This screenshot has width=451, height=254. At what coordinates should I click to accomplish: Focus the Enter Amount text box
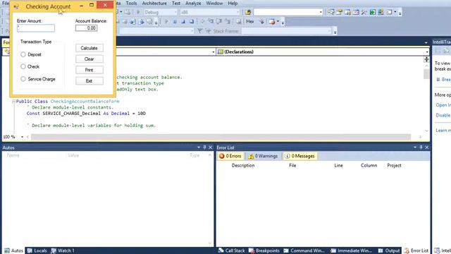(x=36, y=28)
